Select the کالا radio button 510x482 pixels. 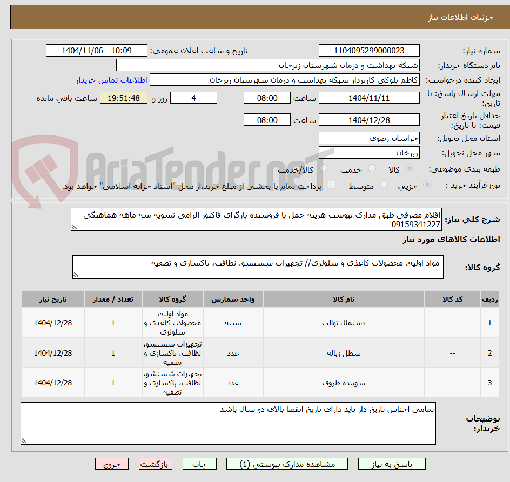coord(410,168)
